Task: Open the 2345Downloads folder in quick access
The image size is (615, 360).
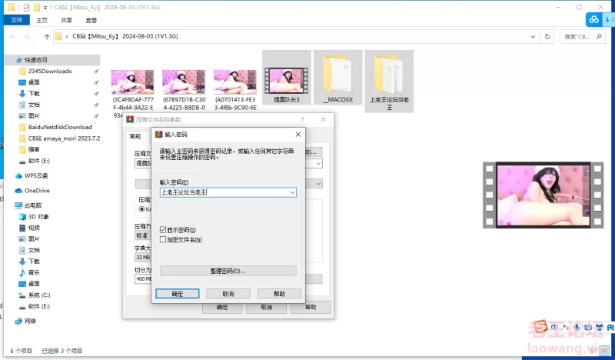Action: point(23,72)
